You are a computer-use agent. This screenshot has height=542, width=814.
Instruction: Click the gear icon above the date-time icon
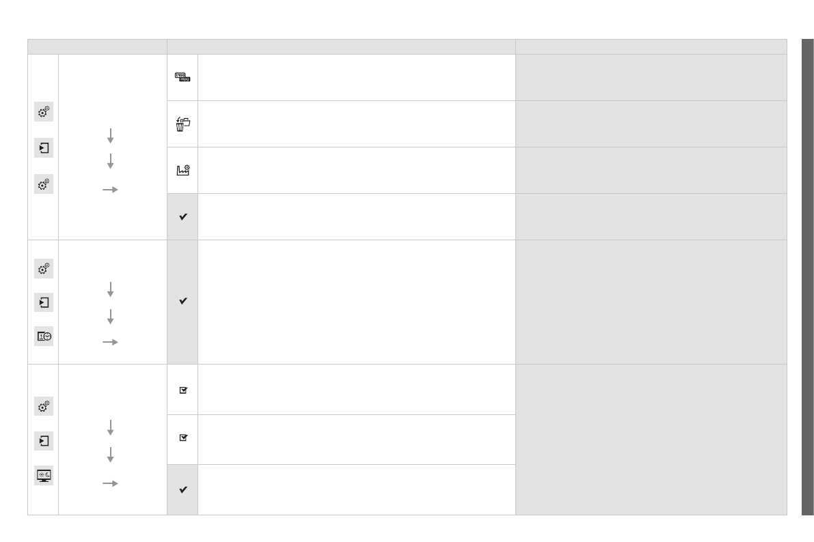[44, 269]
